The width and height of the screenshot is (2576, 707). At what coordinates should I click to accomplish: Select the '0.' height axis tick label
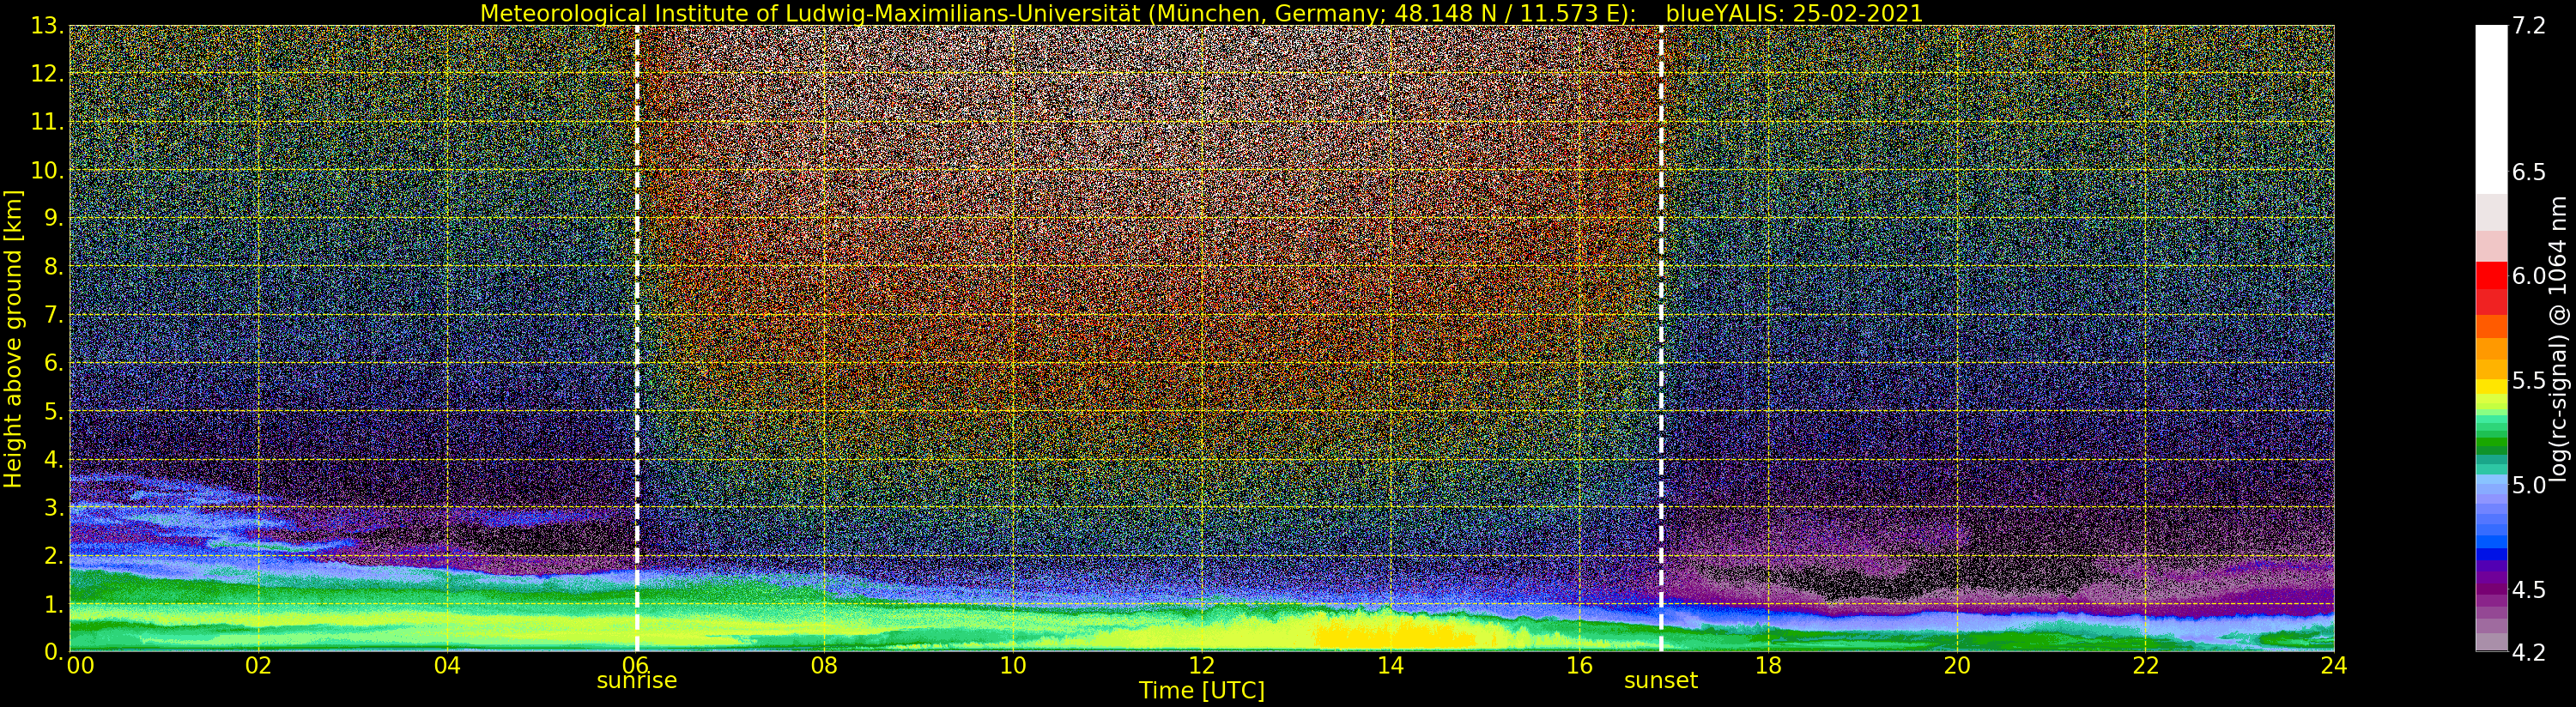tap(54, 651)
